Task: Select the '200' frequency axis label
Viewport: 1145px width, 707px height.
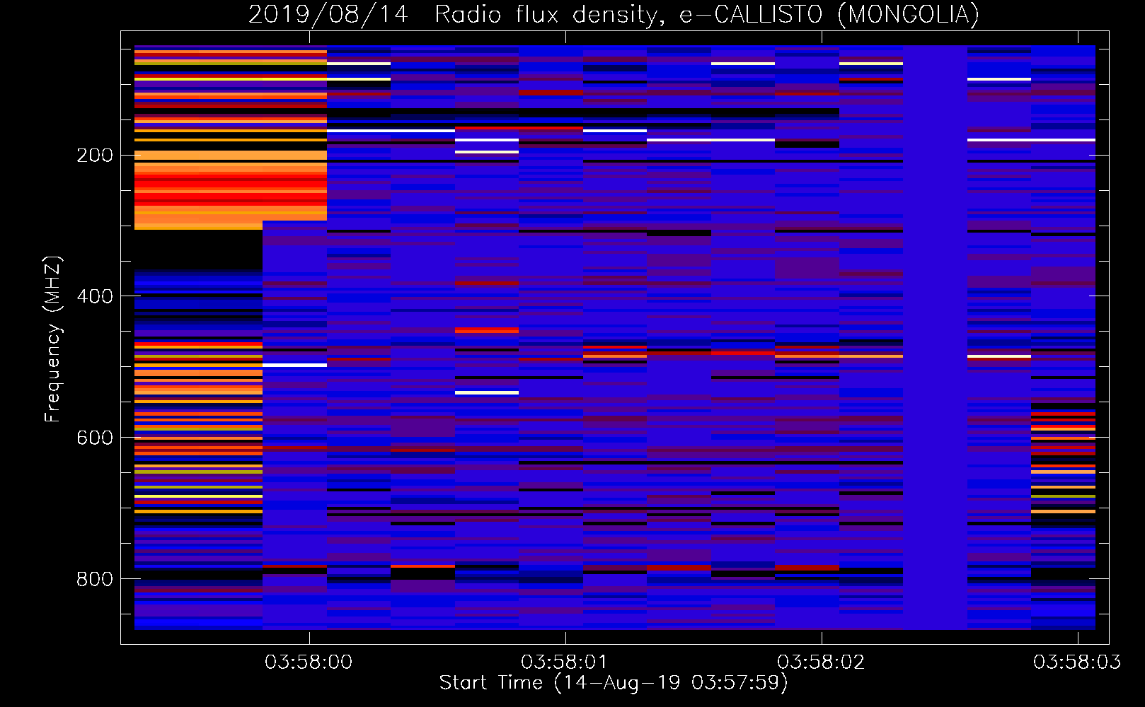Action: click(95, 155)
